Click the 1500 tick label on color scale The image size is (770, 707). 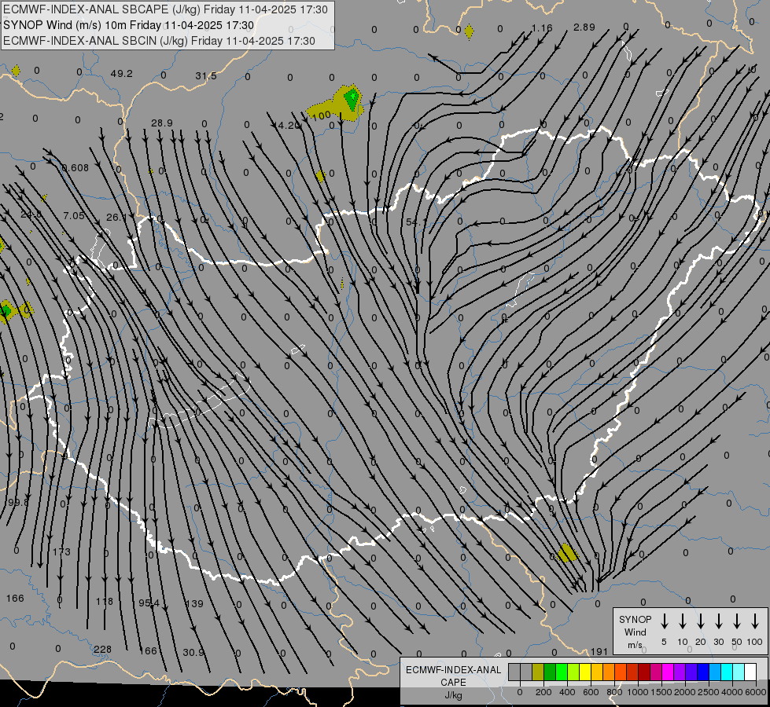point(661,692)
